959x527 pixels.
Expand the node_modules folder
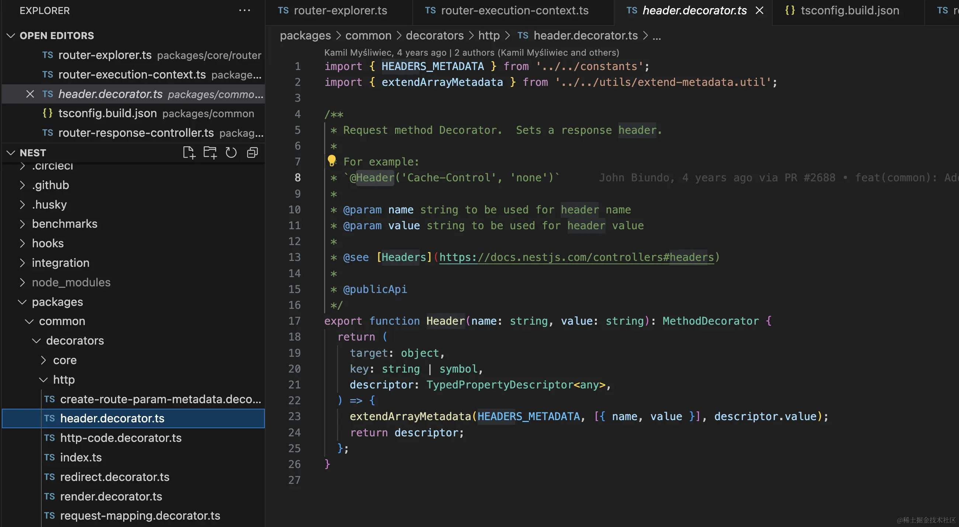(x=71, y=282)
